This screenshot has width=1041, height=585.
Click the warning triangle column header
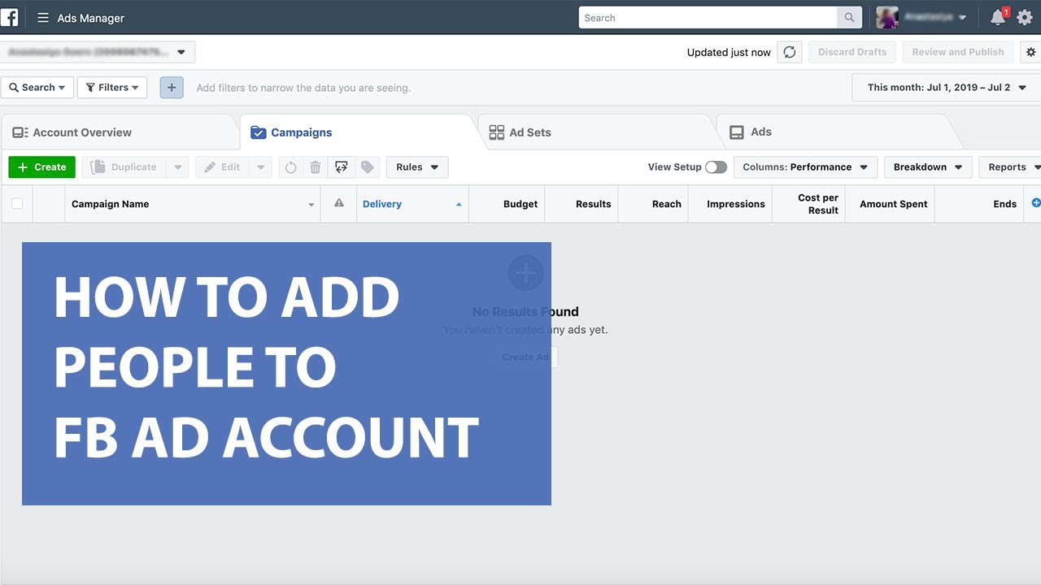tap(339, 204)
